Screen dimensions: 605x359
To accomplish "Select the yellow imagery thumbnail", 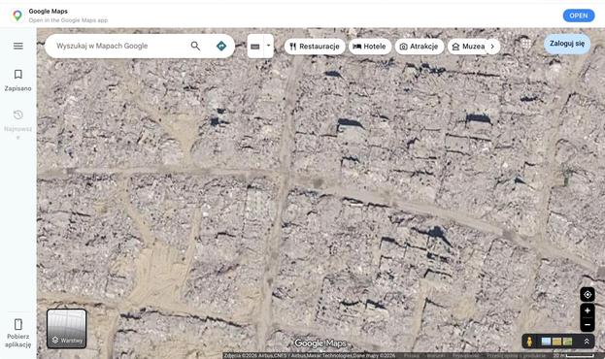I will [556, 342].
